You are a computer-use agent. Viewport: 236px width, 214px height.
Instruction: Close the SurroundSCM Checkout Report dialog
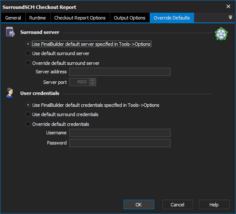tap(228, 6)
